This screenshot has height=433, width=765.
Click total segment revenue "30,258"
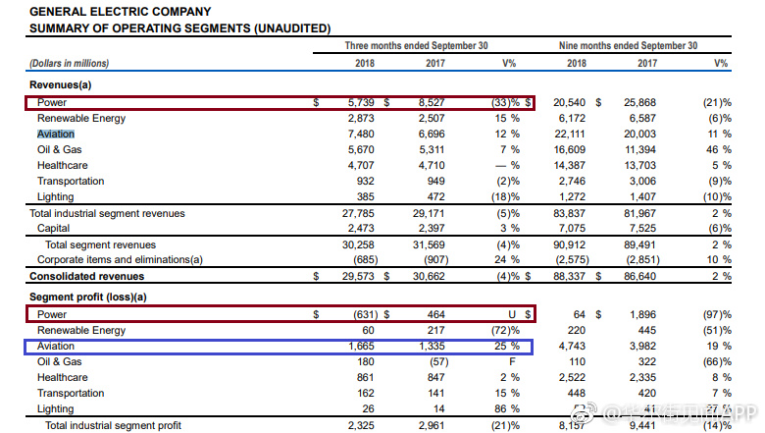[x=358, y=244]
